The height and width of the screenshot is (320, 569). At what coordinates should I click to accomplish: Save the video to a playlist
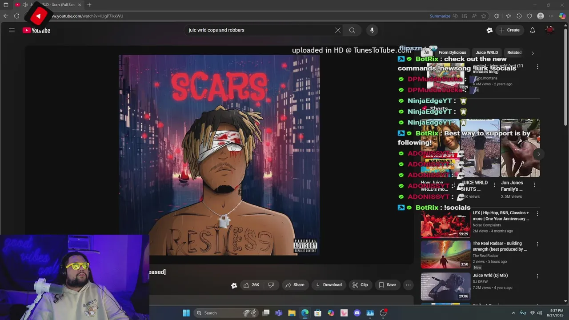point(387,285)
